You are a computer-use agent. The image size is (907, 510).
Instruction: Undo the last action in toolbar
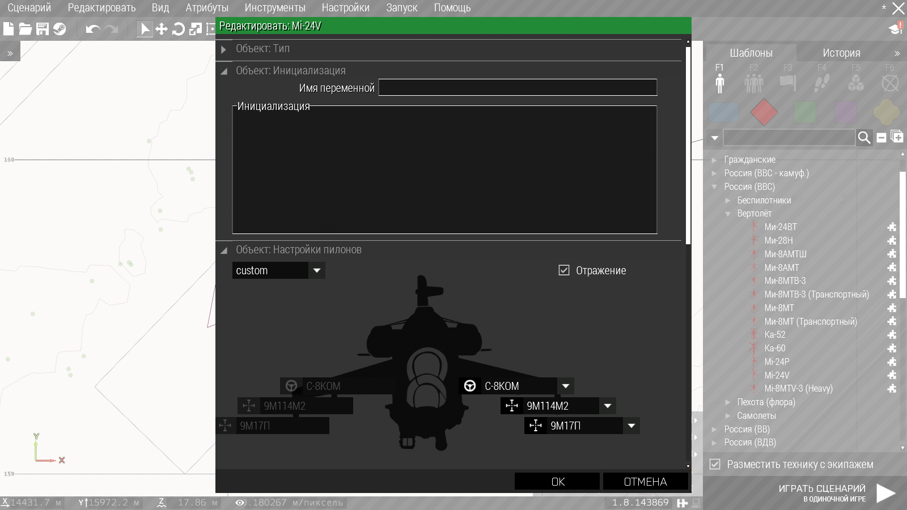click(92, 29)
